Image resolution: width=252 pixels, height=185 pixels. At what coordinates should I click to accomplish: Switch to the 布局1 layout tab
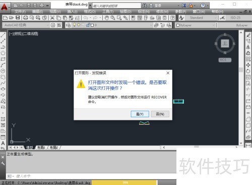pyautogui.click(x=41, y=148)
